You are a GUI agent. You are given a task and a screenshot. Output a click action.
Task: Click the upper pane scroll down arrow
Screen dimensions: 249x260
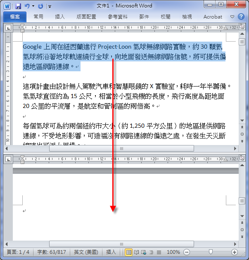coord(242,121)
